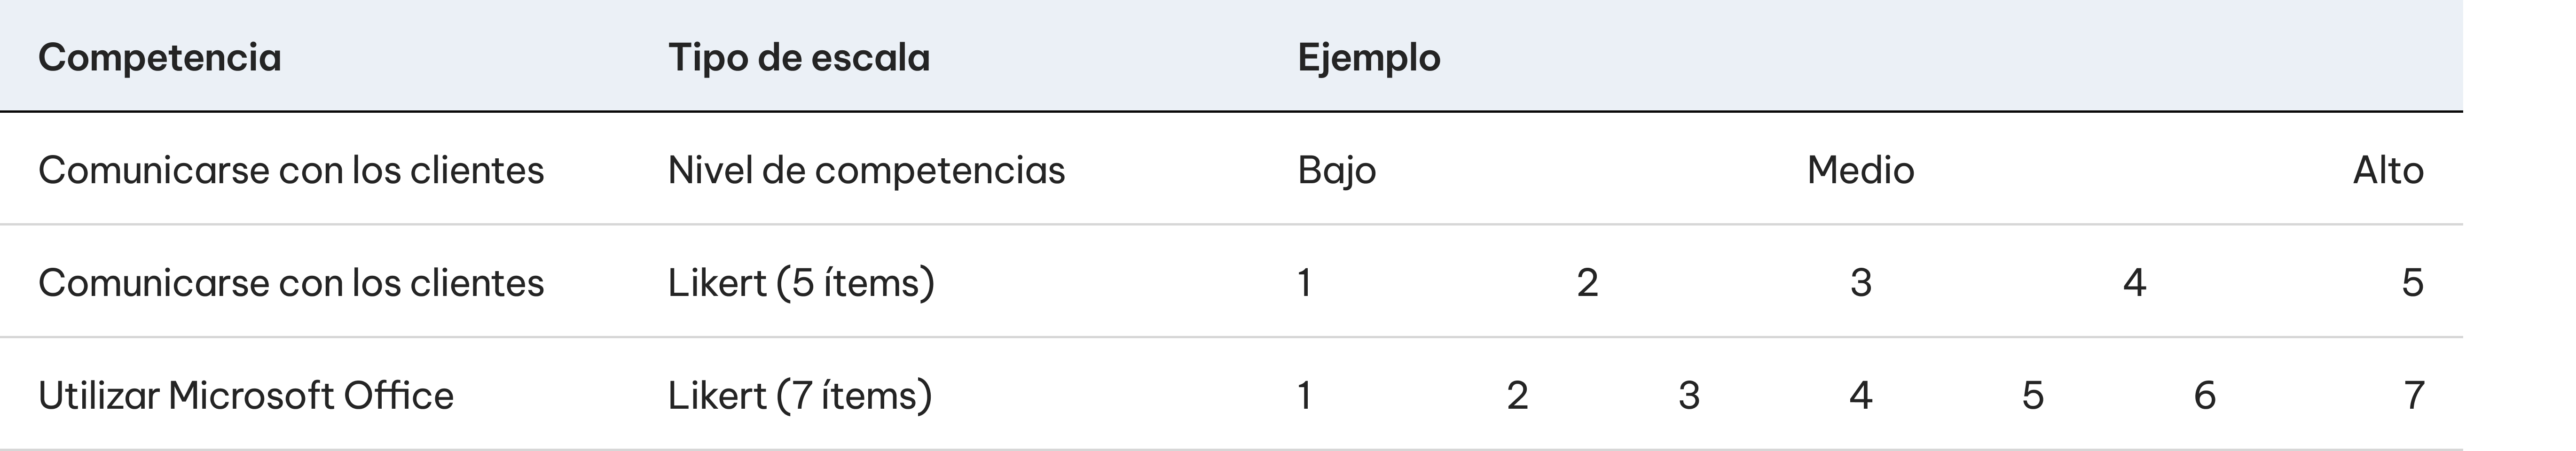Pick value 2 in 5-item Likert row
2576x451 pixels.
[x=1587, y=283]
